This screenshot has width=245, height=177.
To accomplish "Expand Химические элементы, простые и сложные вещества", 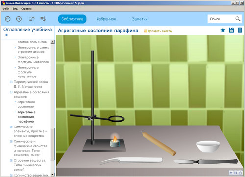I will point(11,126).
